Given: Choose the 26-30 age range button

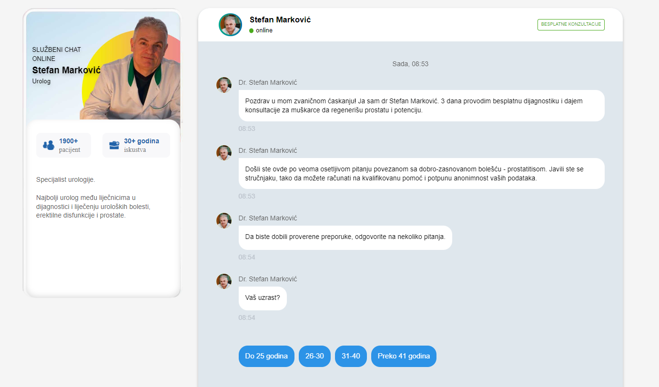Looking at the screenshot, I should [x=314, y=356].
